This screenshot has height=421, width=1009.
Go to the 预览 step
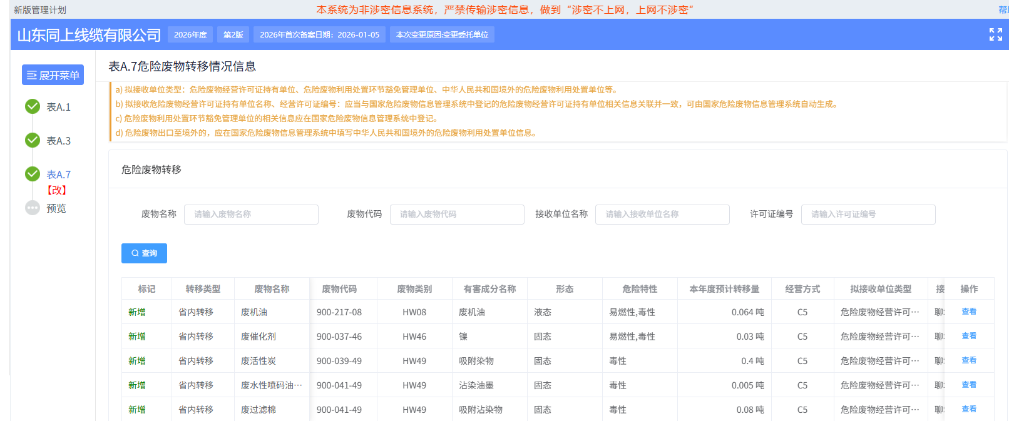click(56, 208)
